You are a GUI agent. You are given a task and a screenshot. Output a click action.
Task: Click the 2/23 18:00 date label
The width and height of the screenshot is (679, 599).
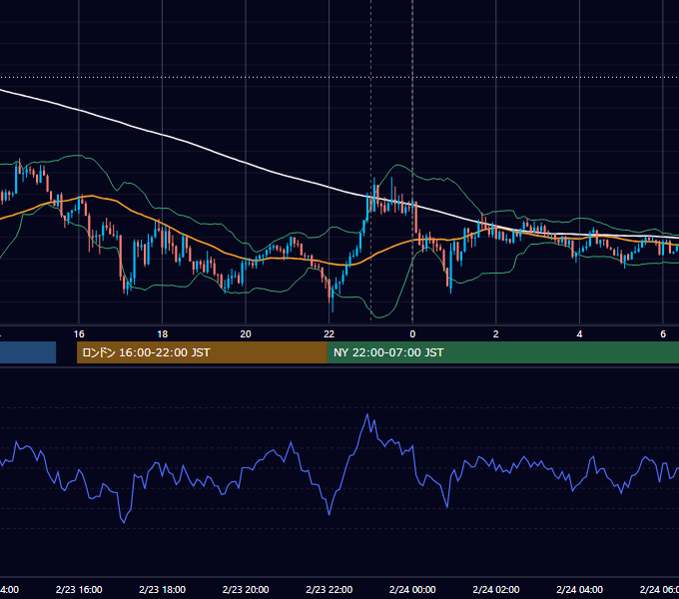[162, 589]
